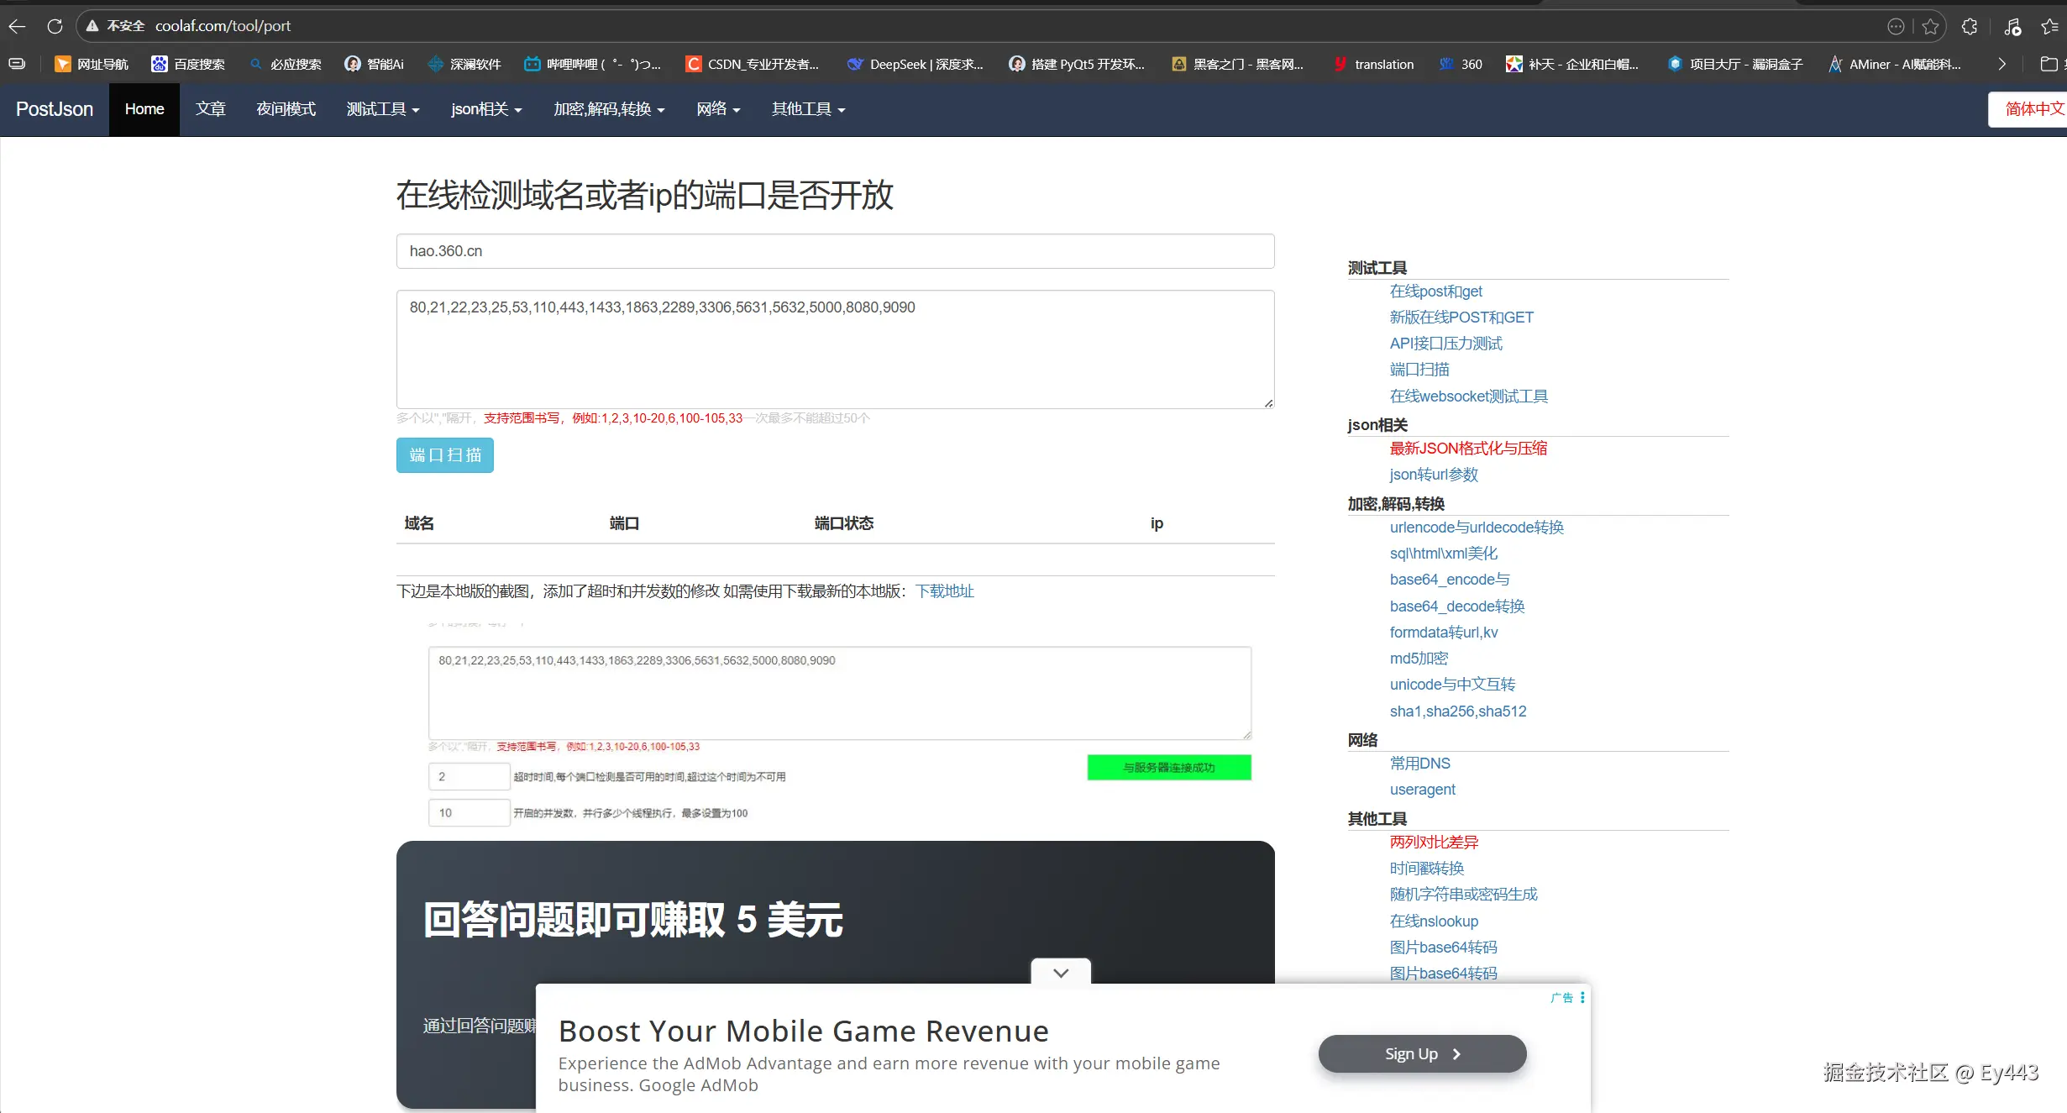2067x1113 pixels.
Task: Open the 下载地址 download link
Action: [x=944, y=591]
